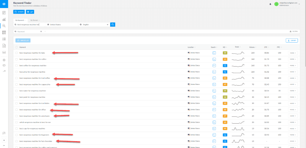306x148 pixels.
Task: Click the Export button
Action: tap(292, 41)
